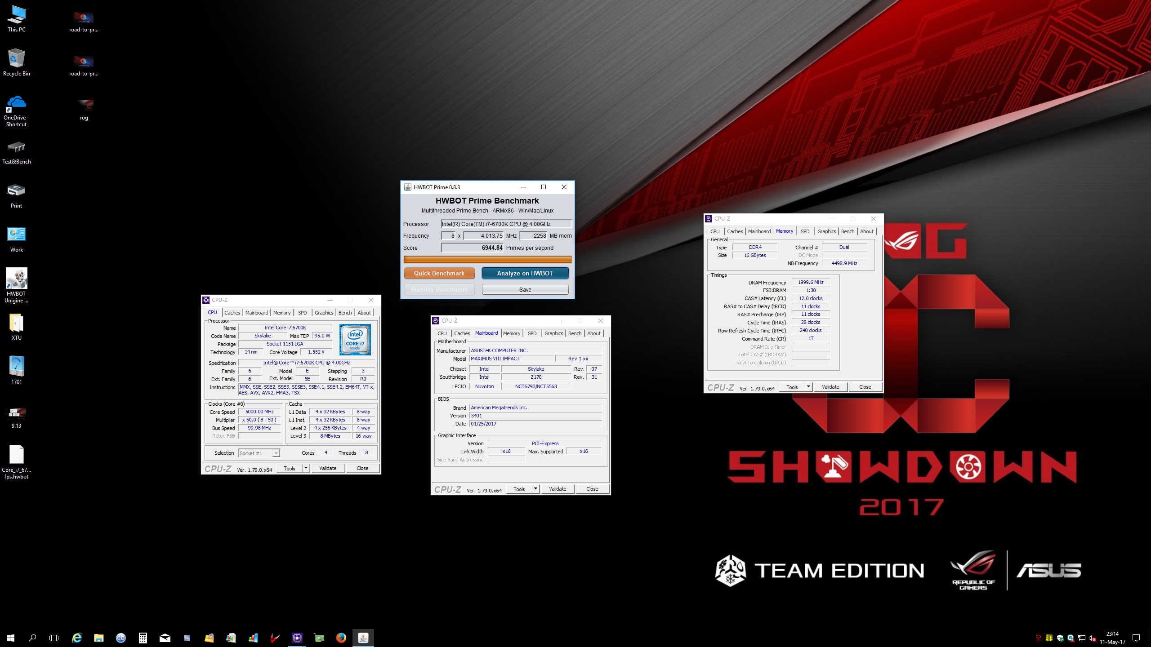Viewport: 1151px width, 647px height.
Task: Click DRAM Frequency value 1999.6 MHz
Action: (x=811, y=282)
